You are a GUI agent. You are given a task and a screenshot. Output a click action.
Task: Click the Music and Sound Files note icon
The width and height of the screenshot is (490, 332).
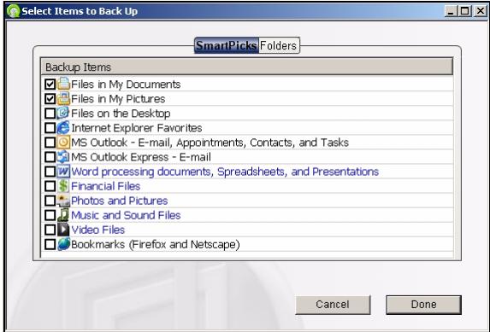pos(63,215)
